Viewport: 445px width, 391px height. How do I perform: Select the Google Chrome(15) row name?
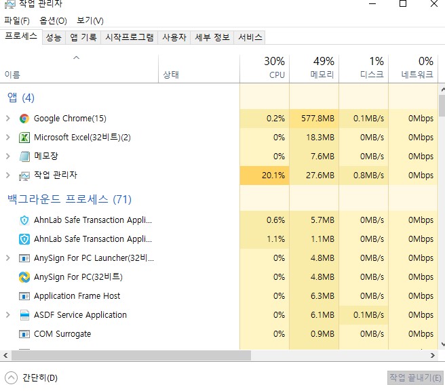tap(70, 118)
